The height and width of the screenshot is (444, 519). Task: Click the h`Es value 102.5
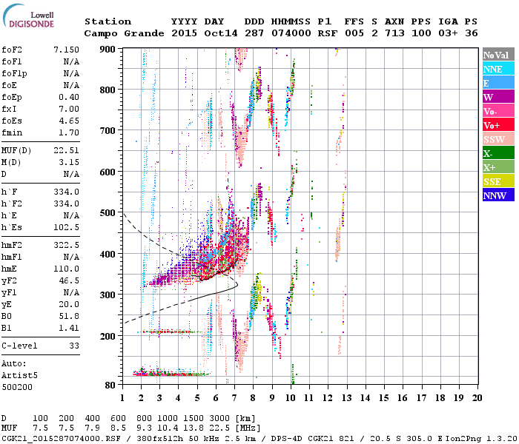tap(67, 228)
